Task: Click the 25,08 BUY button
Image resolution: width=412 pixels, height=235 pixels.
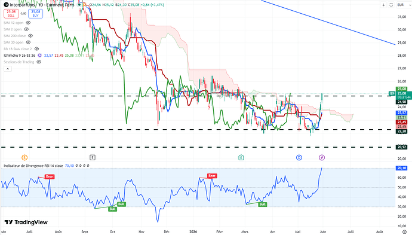Action: coord(35,13)
